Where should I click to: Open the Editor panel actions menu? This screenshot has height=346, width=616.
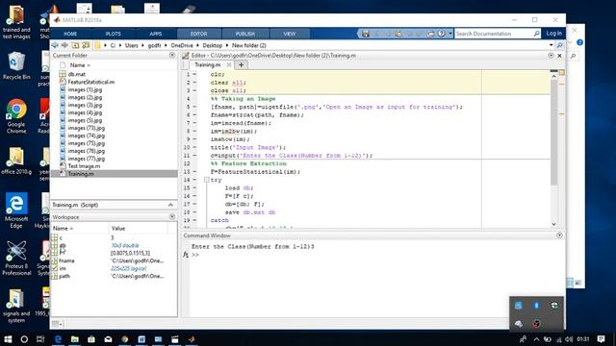coord(551,56)
